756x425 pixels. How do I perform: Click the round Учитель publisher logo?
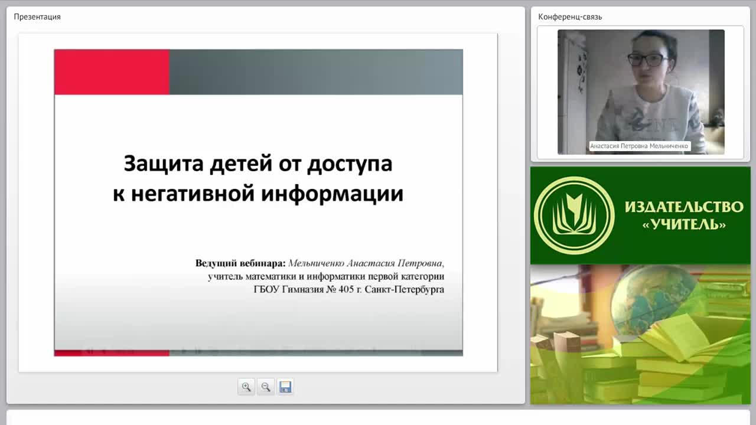coord(574,215)
